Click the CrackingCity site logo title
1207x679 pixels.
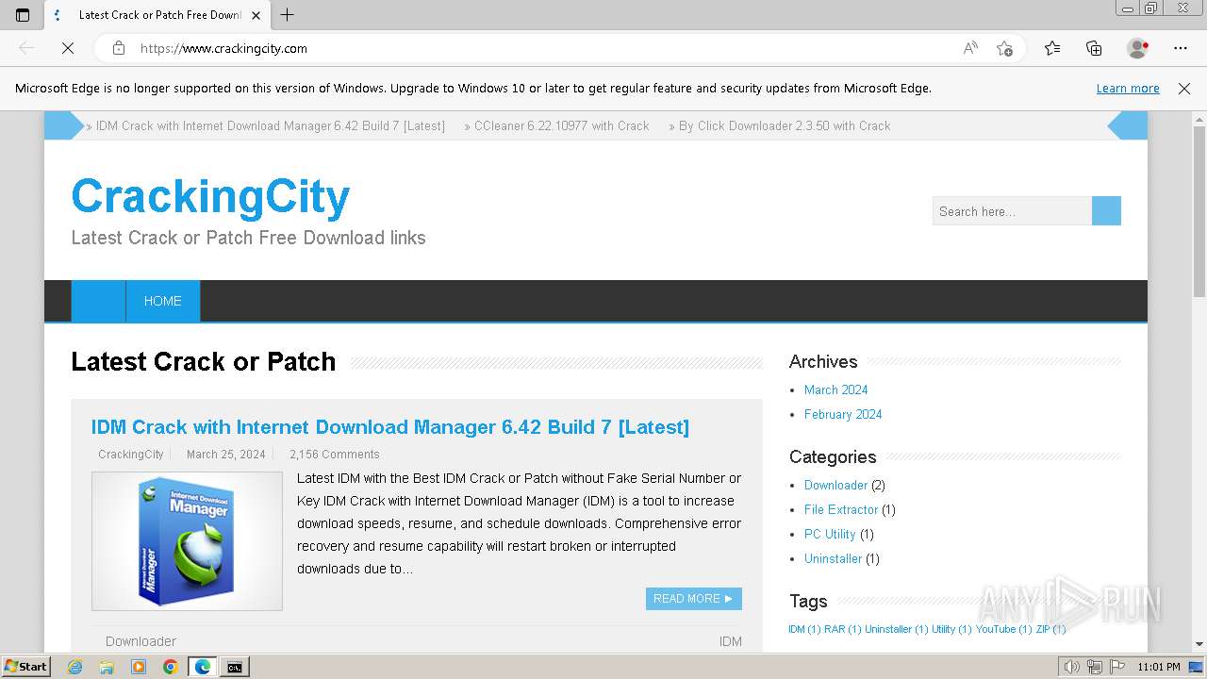click(x=210, y=197)
